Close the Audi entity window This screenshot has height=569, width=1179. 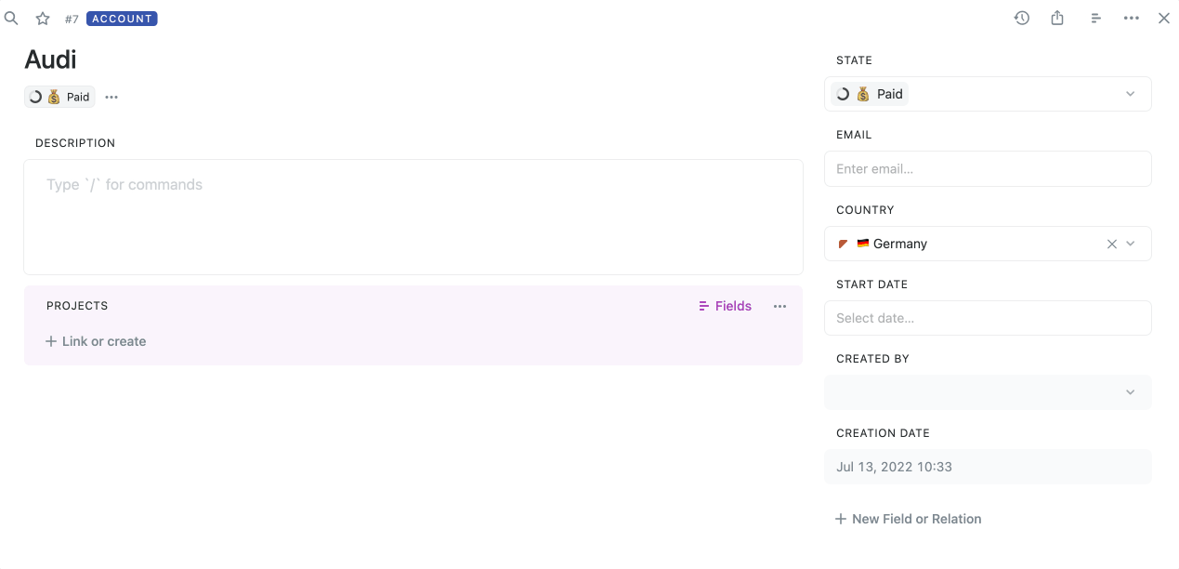click(1163, 18)
